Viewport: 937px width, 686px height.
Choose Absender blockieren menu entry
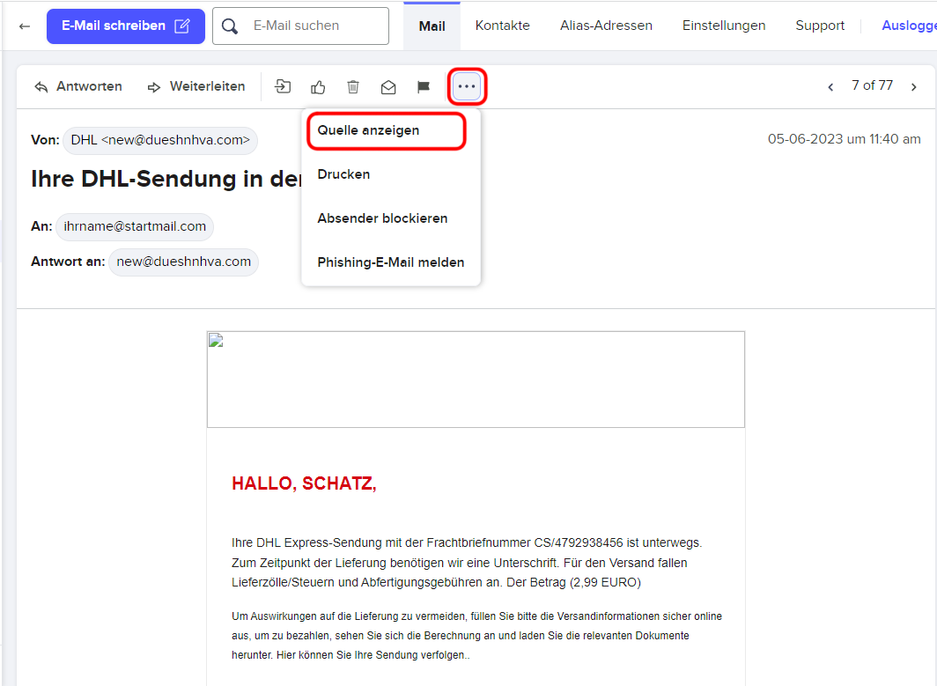click(382, 218)
